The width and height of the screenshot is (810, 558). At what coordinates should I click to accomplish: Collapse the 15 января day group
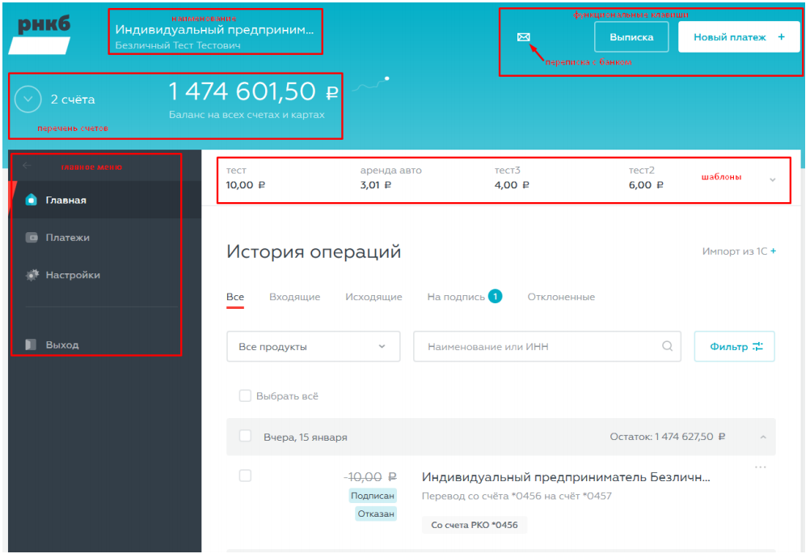point(762,438)
